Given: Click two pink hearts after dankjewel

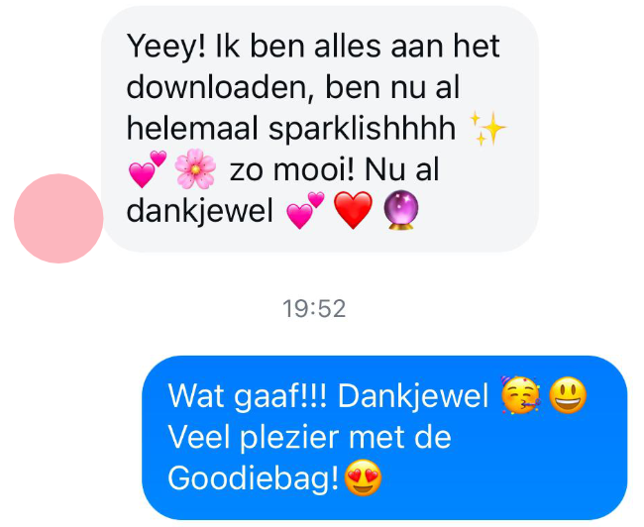Looking at the screenshot, I should coord(305,210).
